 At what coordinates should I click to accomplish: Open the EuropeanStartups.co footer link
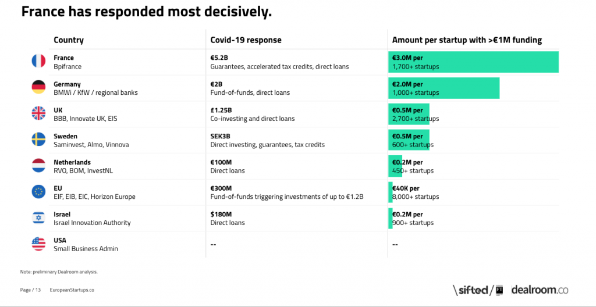click(72, 290)
